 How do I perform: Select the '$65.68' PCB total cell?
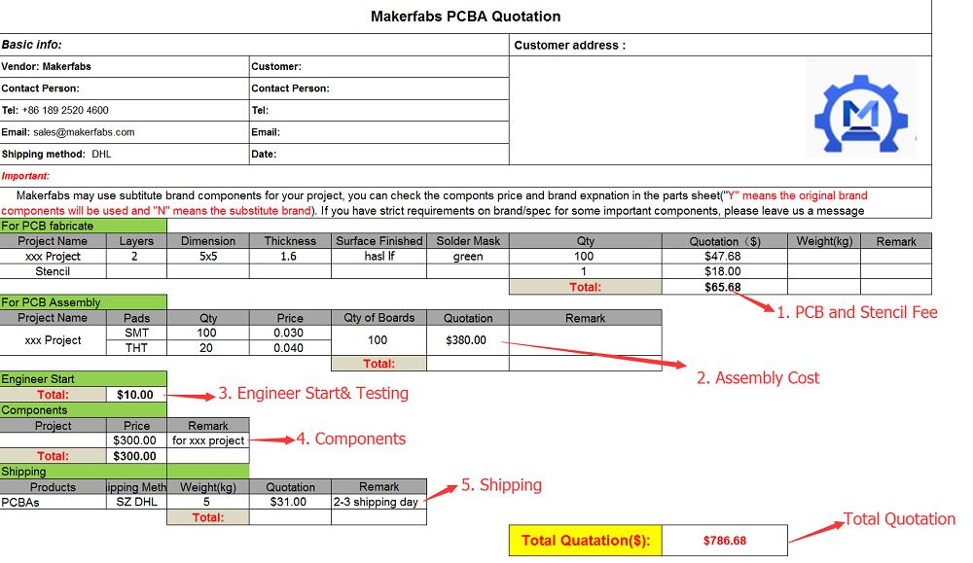tap(725, 287)
